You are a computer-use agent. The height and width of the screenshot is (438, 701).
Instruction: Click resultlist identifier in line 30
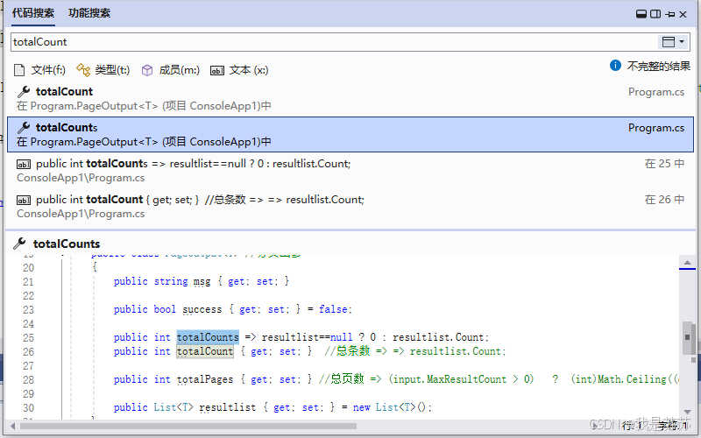227,407
